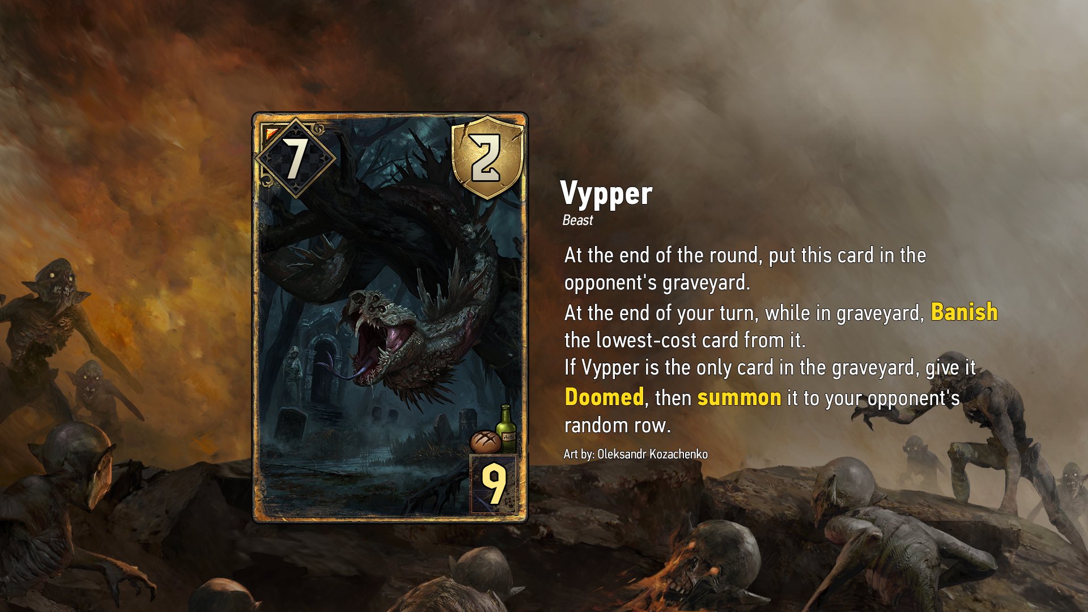Viewport: 1088px width, 612px height.
Task: Click the Vypper card title
Action: click(x=606, y=194)
